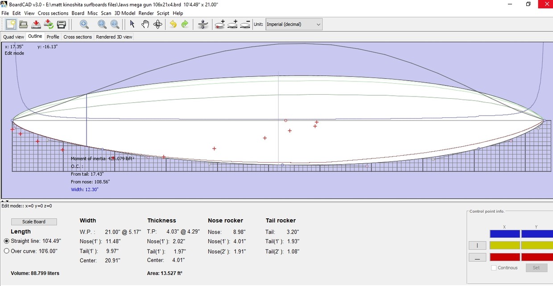The width and height of the screenshot is (553, 286).
Task: Open a board file using the folder icon
Action: point(23,24)
